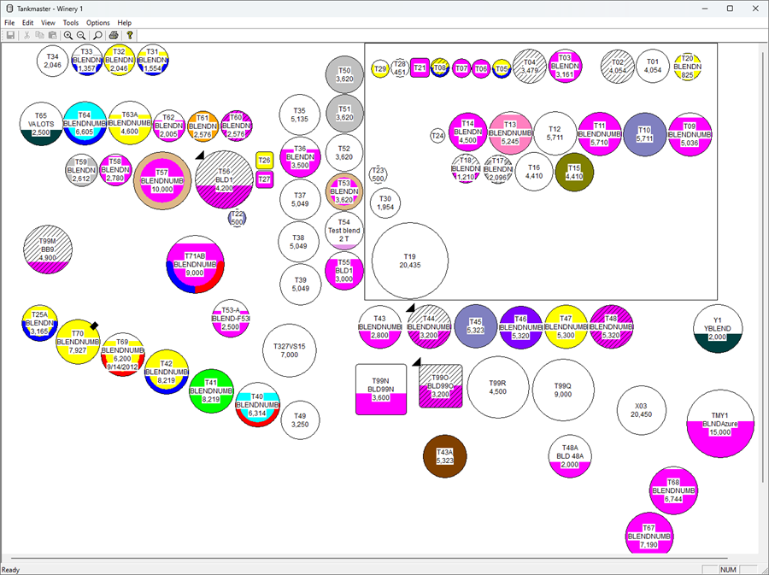The width and height of the screenshot is (769, 575).
Task: Open the Options menu
Action: [97, 22]
